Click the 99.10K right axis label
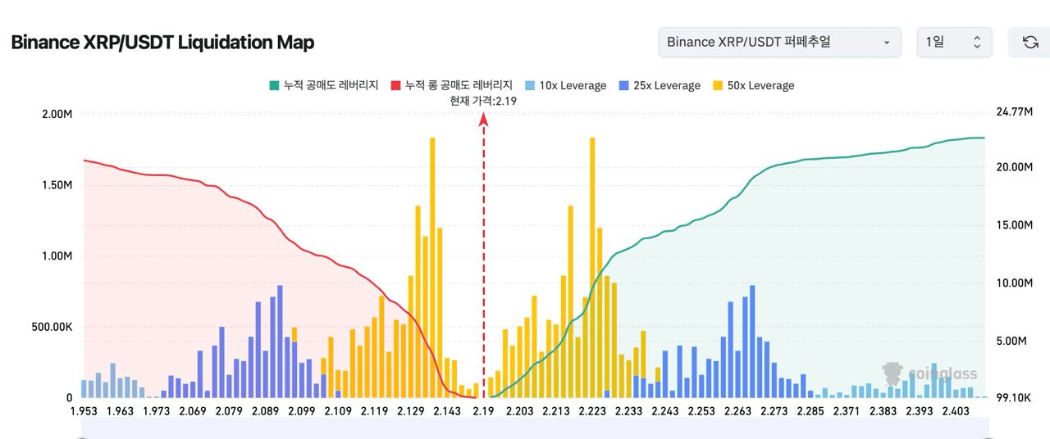Image resolution: width=1050 pixels, height=439 pixels. click(1012, 397)
